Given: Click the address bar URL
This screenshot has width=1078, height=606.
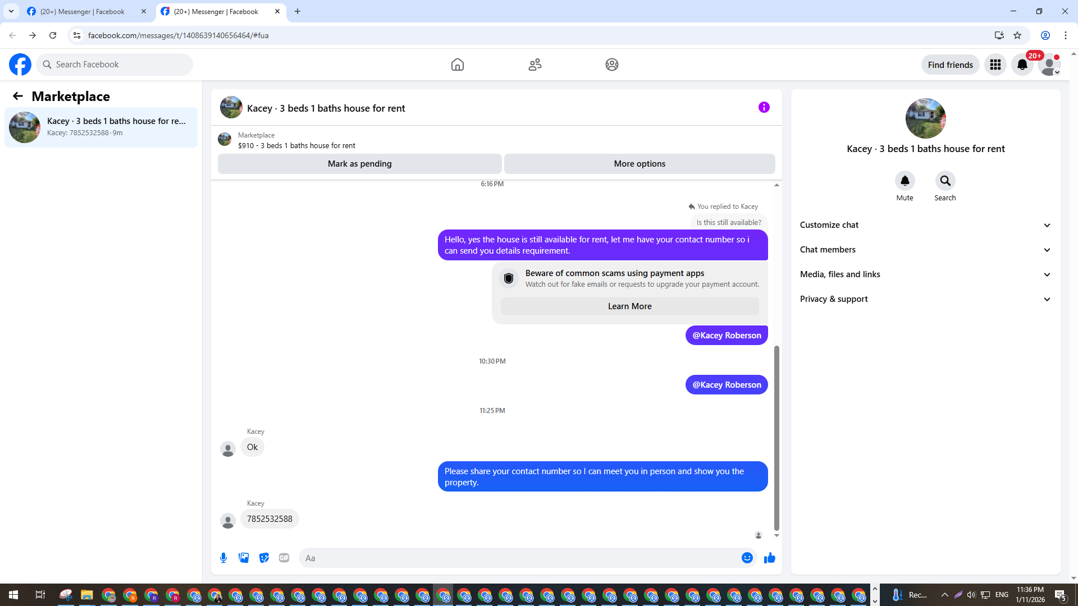Looking at the screenshot, I should pyautogui.click(x=178, y=35).
